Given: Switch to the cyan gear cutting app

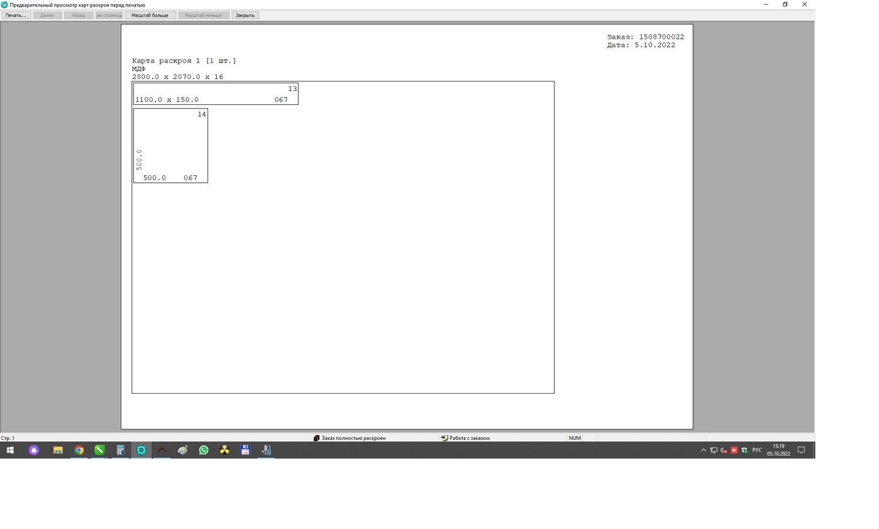Looking at the screenshot, I should click(141, 450).
